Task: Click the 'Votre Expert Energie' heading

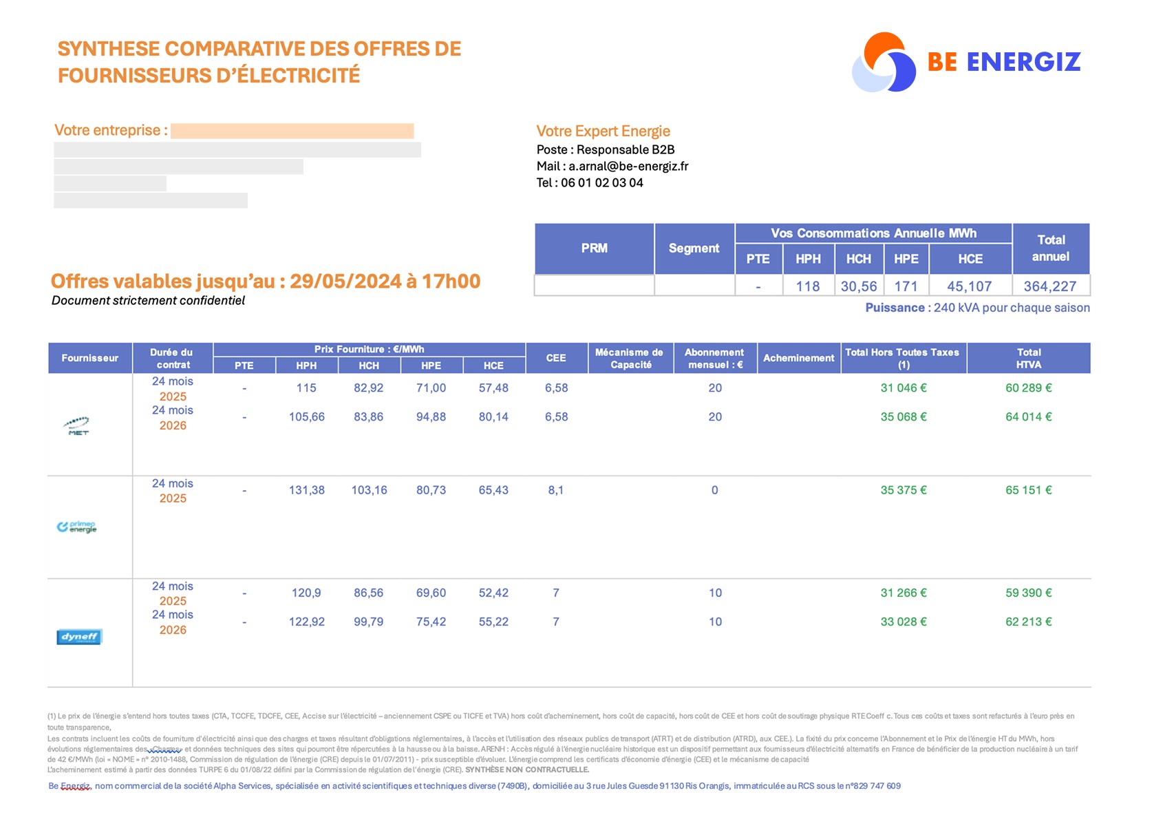Action: point(603,131)
